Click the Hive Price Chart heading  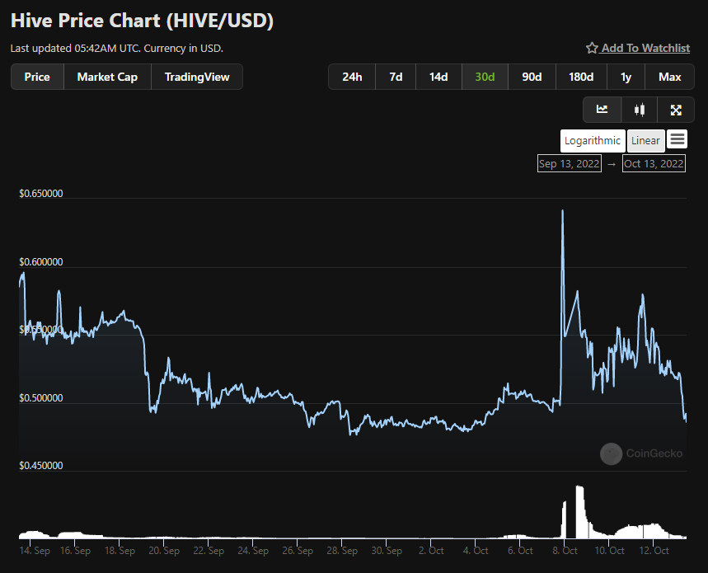click(142, 21)
